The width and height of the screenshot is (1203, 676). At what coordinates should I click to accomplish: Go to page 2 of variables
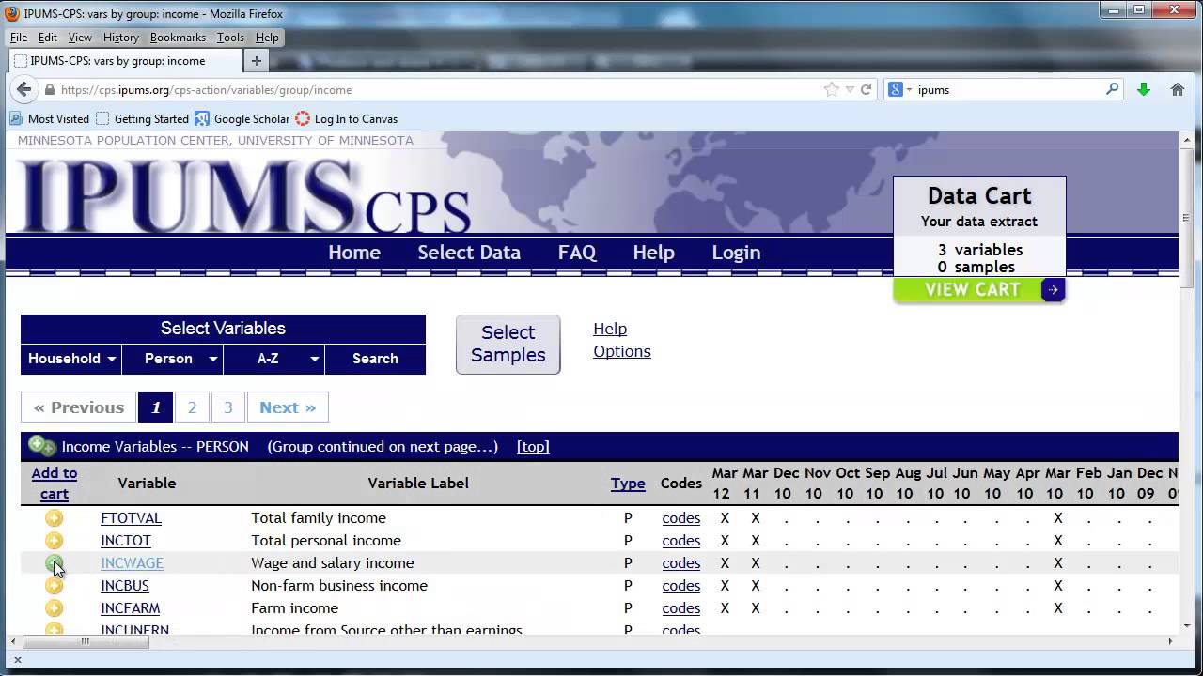tap(192, 407)
